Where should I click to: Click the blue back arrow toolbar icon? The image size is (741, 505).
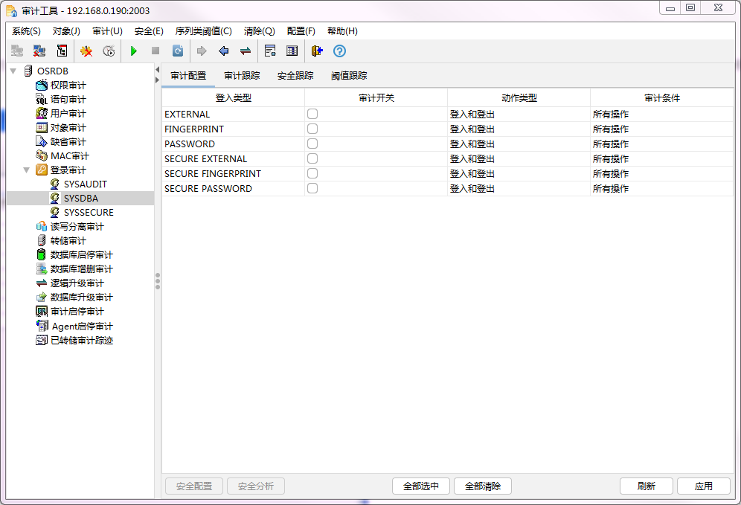[223, 51]
